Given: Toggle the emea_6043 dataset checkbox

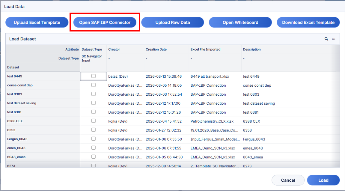Looking at the screenshot, I should [94, 148].
